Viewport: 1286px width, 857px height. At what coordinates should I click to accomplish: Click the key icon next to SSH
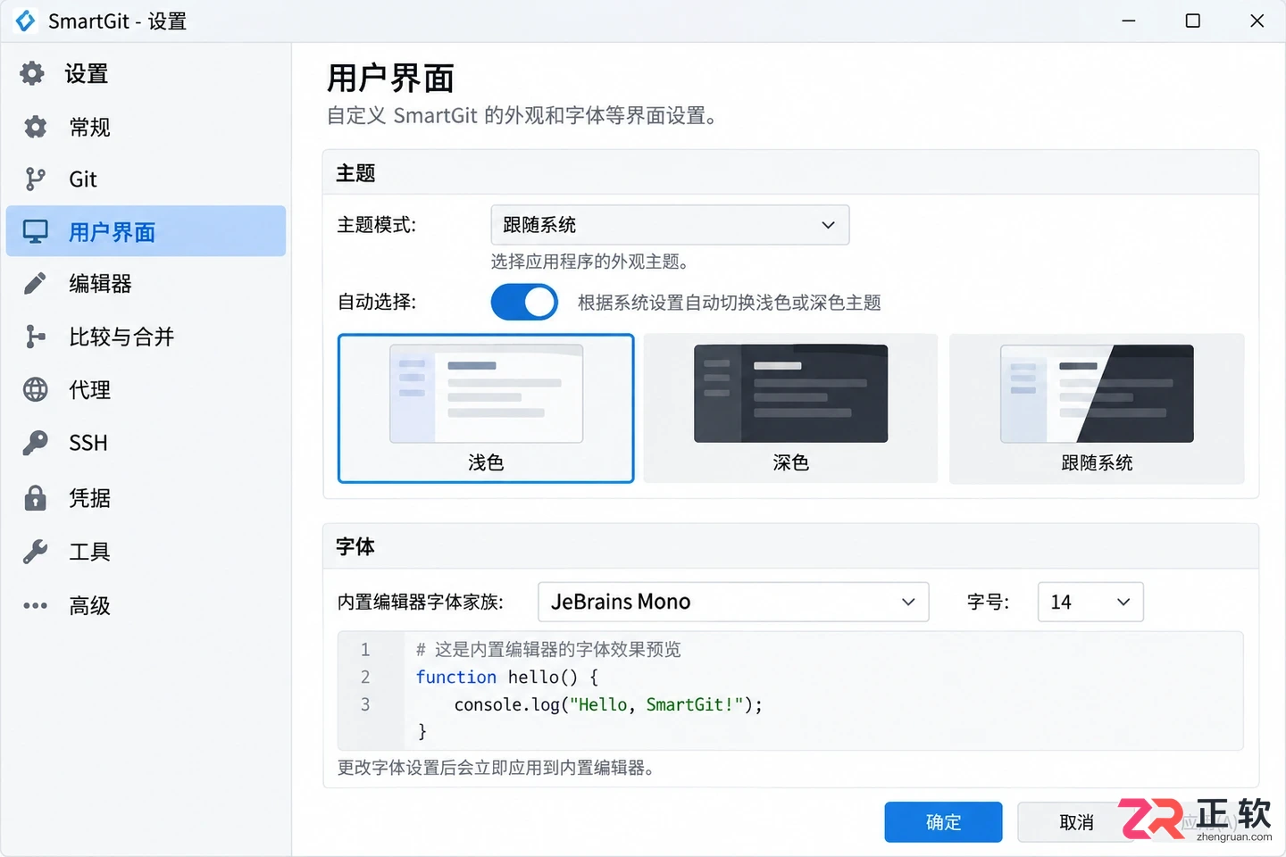tap(35, 443)
